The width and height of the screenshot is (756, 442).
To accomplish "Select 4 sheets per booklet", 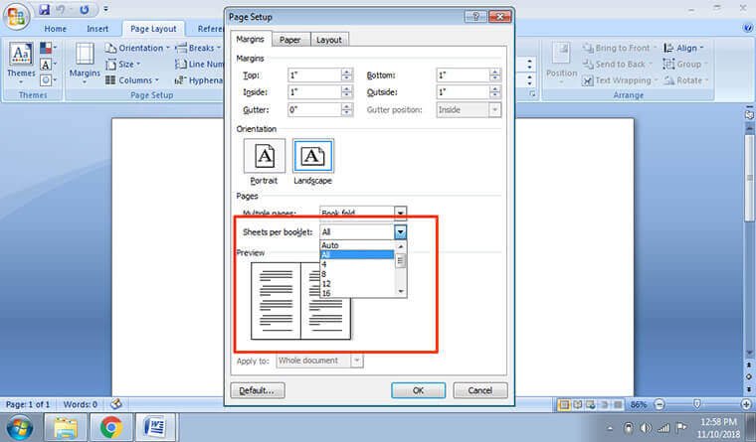I will 357,264.
